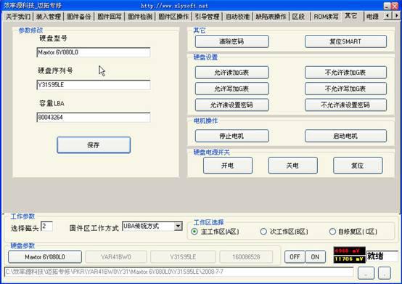Click the working folder path field
The height and width of the screenshot is (284, 402).
(x=179, y=272)
